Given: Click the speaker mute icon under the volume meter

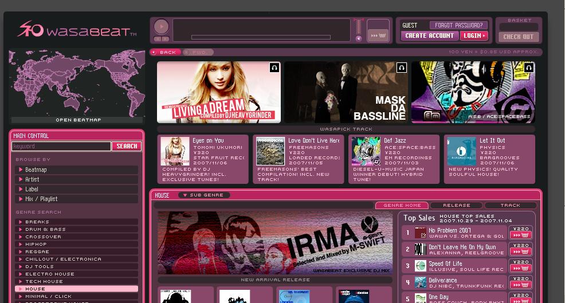Looking at the screenshot, I should coord(359,38).
